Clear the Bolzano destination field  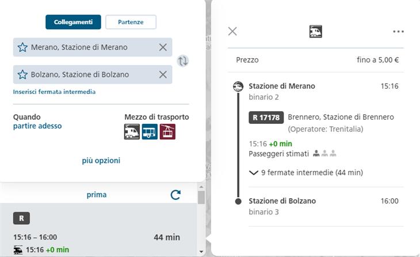[163, 74]
